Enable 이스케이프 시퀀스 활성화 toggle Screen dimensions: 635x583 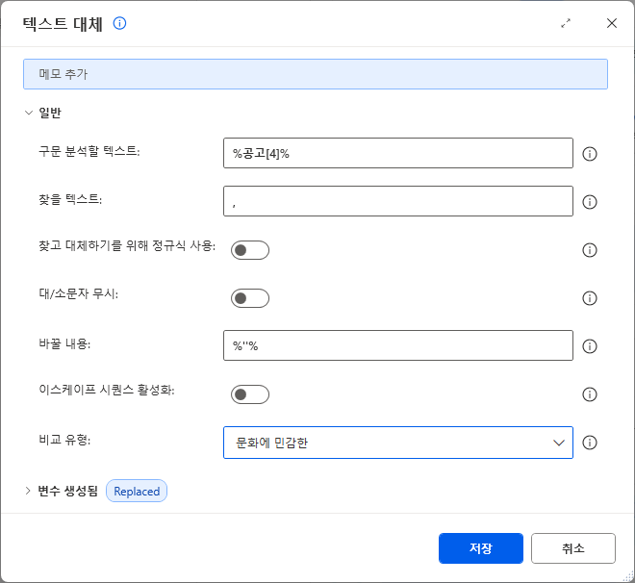click(x=250, y=394)
